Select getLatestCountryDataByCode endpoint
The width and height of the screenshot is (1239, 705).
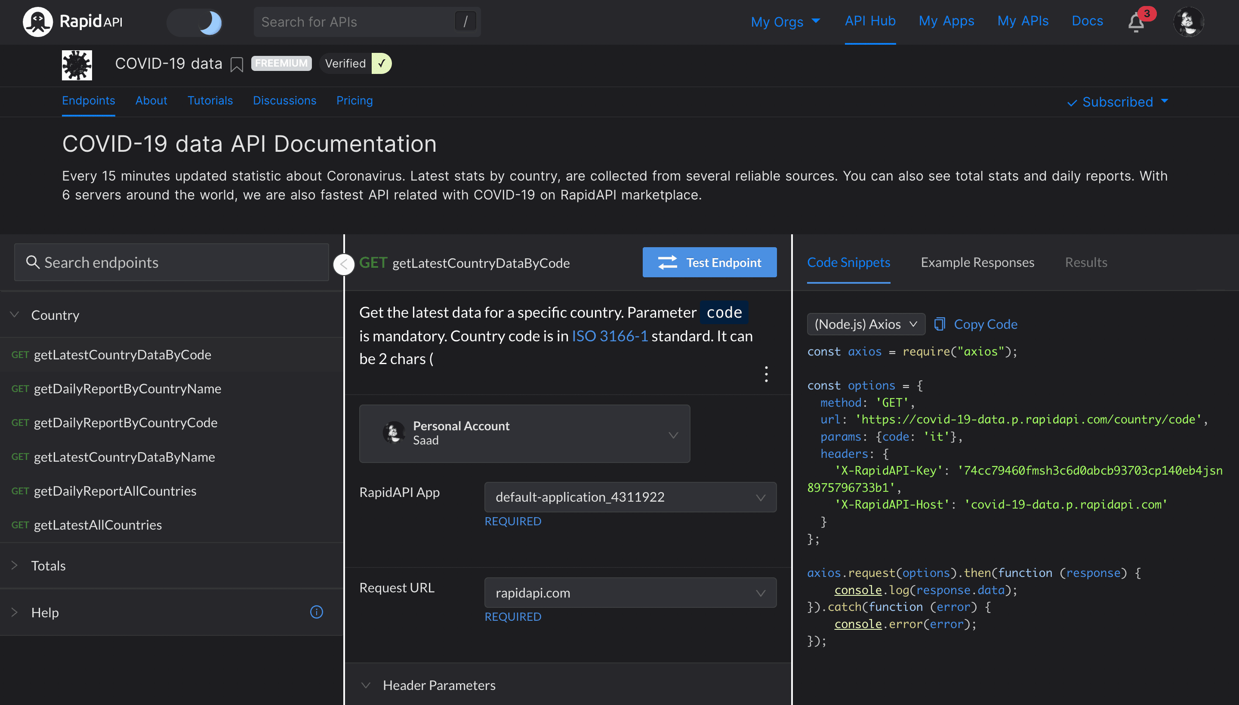click(172, 355)
